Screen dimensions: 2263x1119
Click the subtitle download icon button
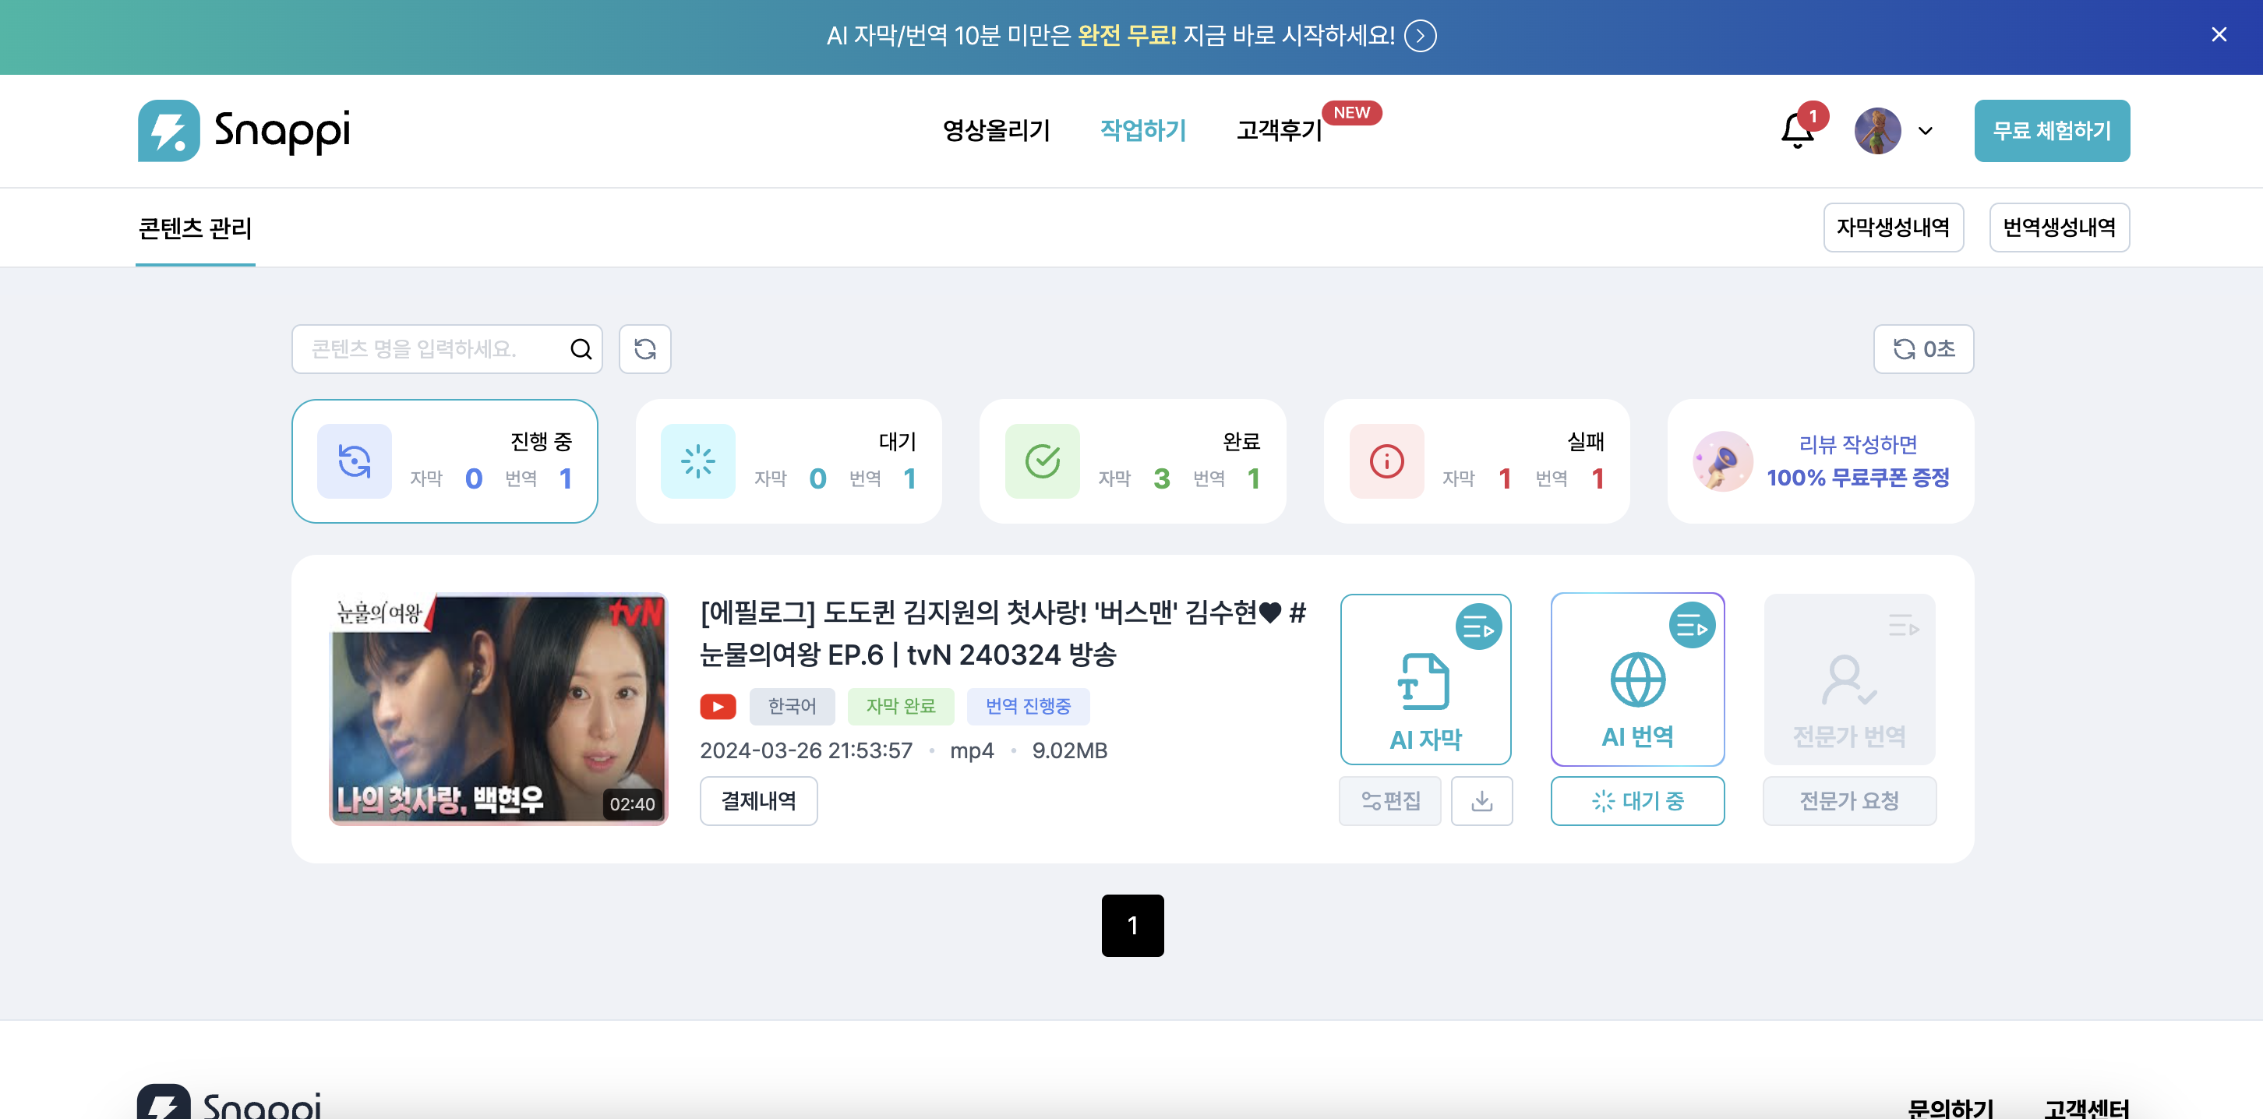click(1481, 800)
